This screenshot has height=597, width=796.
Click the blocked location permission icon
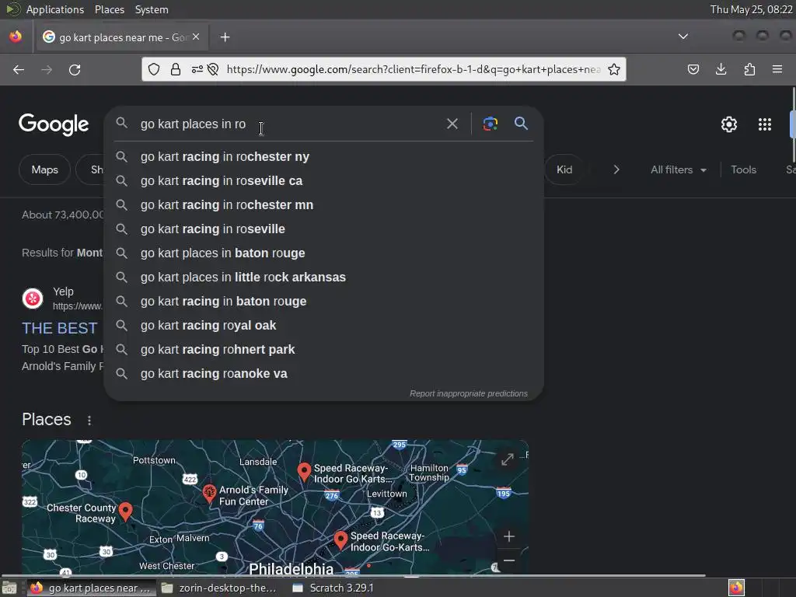coord(213,69)
